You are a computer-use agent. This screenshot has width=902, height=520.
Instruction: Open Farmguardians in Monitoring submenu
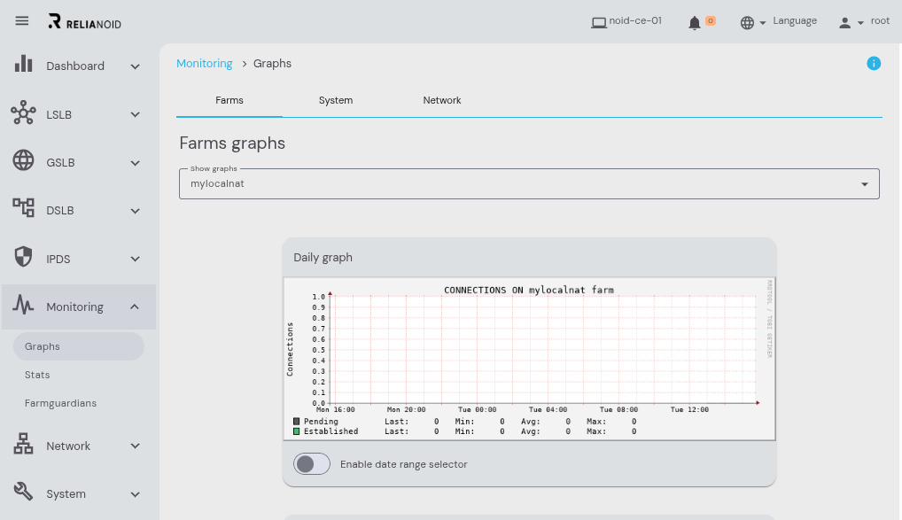pyautogui.click(x=60, y=403)
